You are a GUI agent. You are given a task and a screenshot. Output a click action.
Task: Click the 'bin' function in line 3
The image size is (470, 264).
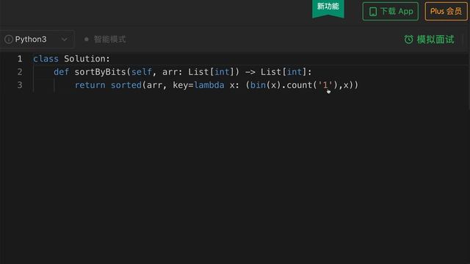[x=258, y=85]
